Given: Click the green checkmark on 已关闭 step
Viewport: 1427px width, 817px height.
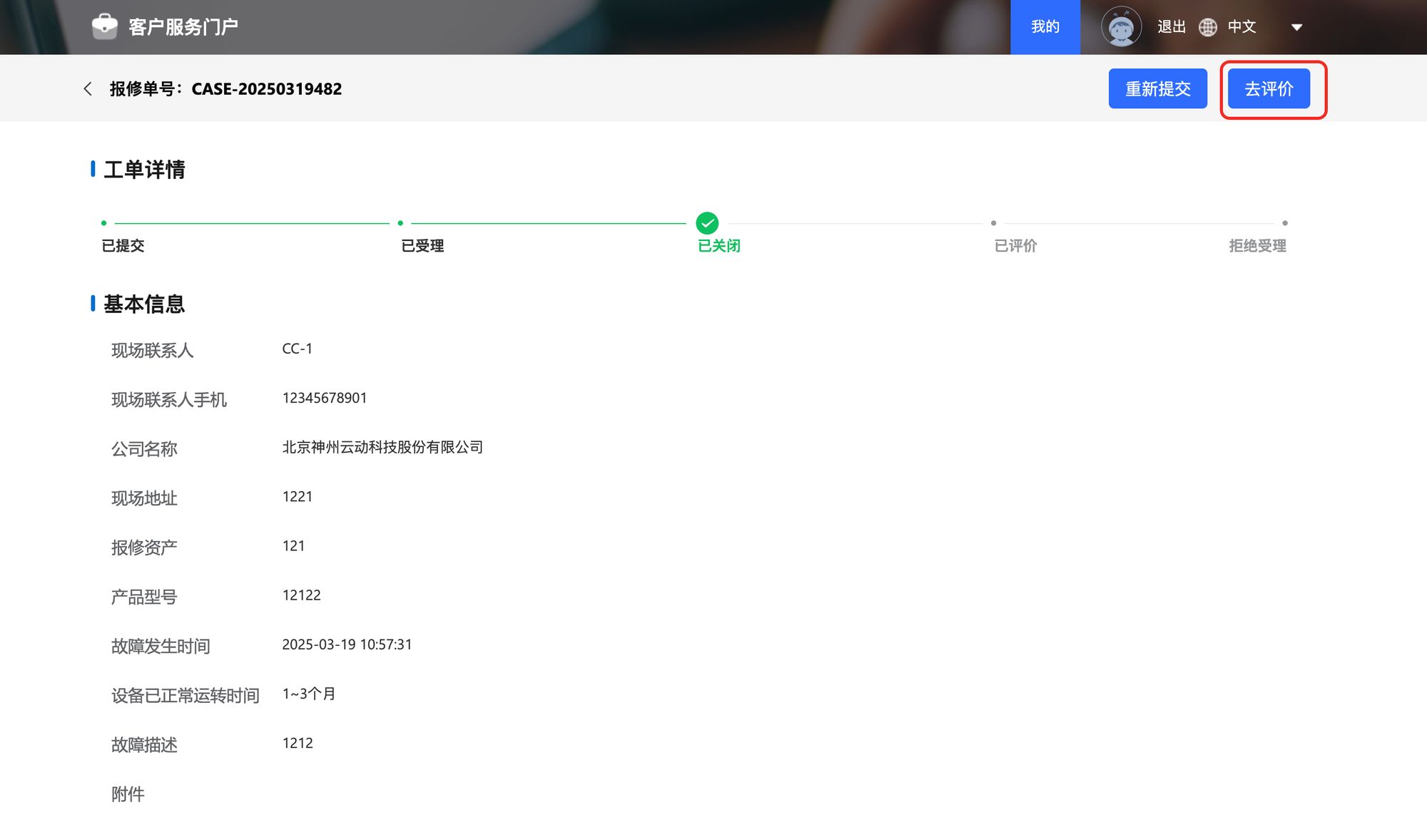Looking at the screenshot, I should coord(706,223).
